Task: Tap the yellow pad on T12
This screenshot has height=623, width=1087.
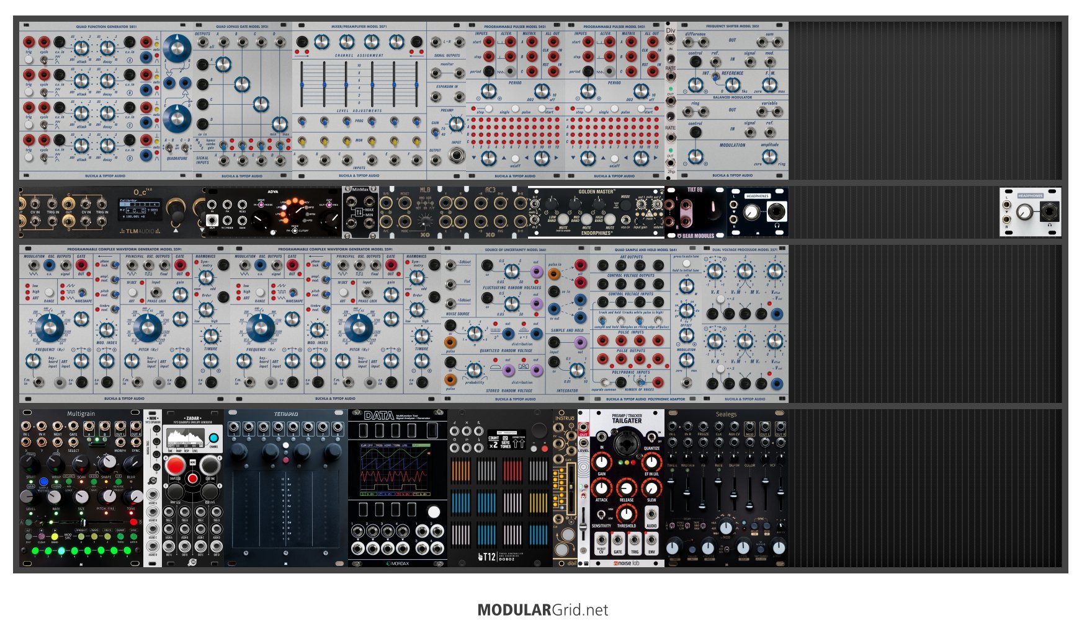Action: pyautogui.click(x=539, y=503)
